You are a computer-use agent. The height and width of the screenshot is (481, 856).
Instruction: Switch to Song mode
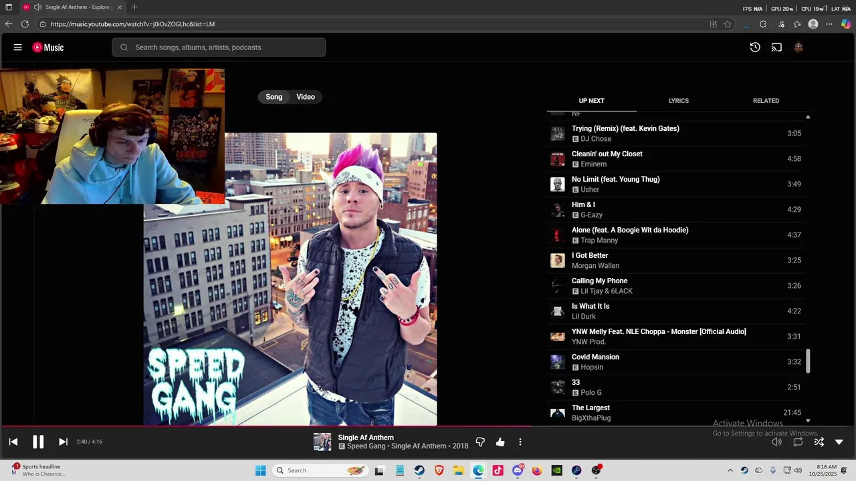(x=274, y=97)
